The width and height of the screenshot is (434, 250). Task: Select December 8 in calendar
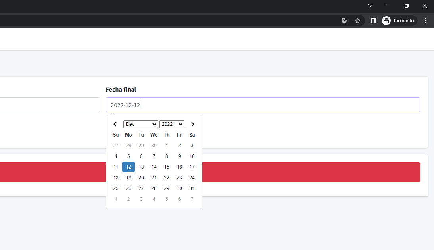click(x=167, y=156)
